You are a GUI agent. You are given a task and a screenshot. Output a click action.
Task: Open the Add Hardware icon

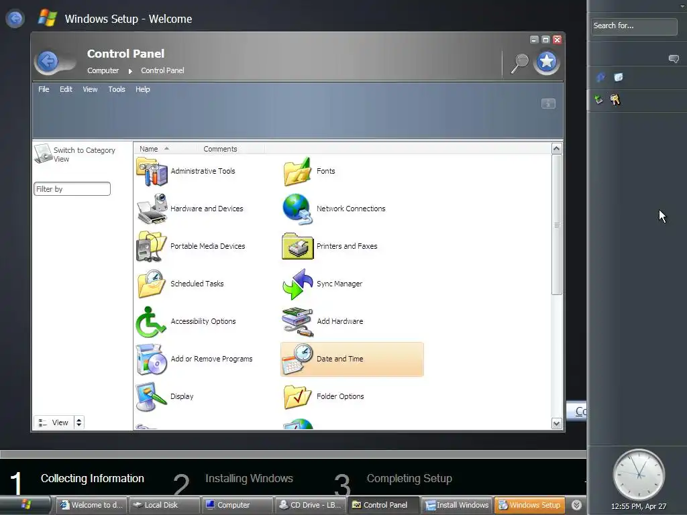[x=297, y=321]
